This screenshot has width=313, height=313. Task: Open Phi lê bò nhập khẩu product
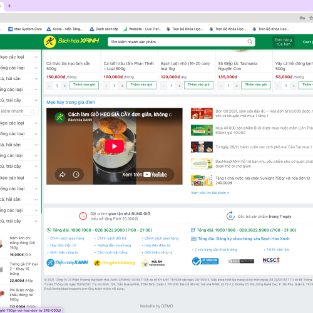(21, 295)
